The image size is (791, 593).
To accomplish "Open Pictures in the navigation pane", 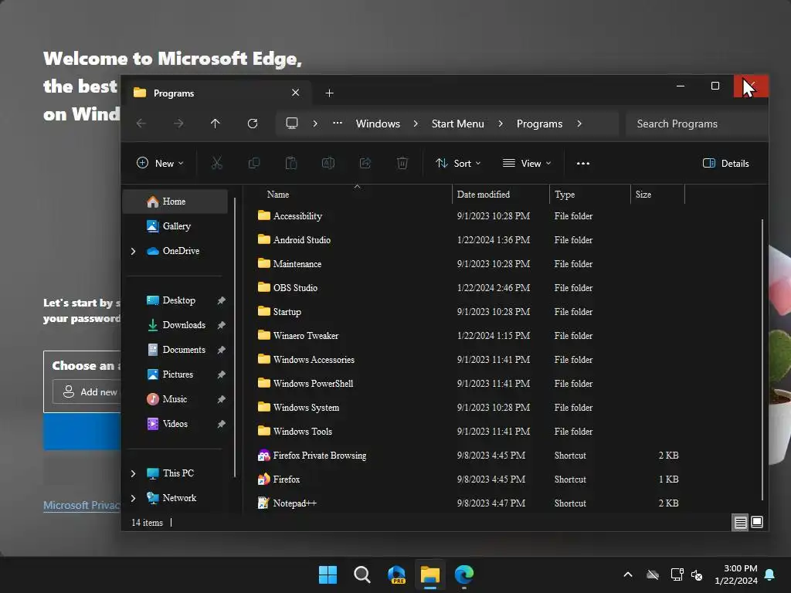I will coord(175,374).
